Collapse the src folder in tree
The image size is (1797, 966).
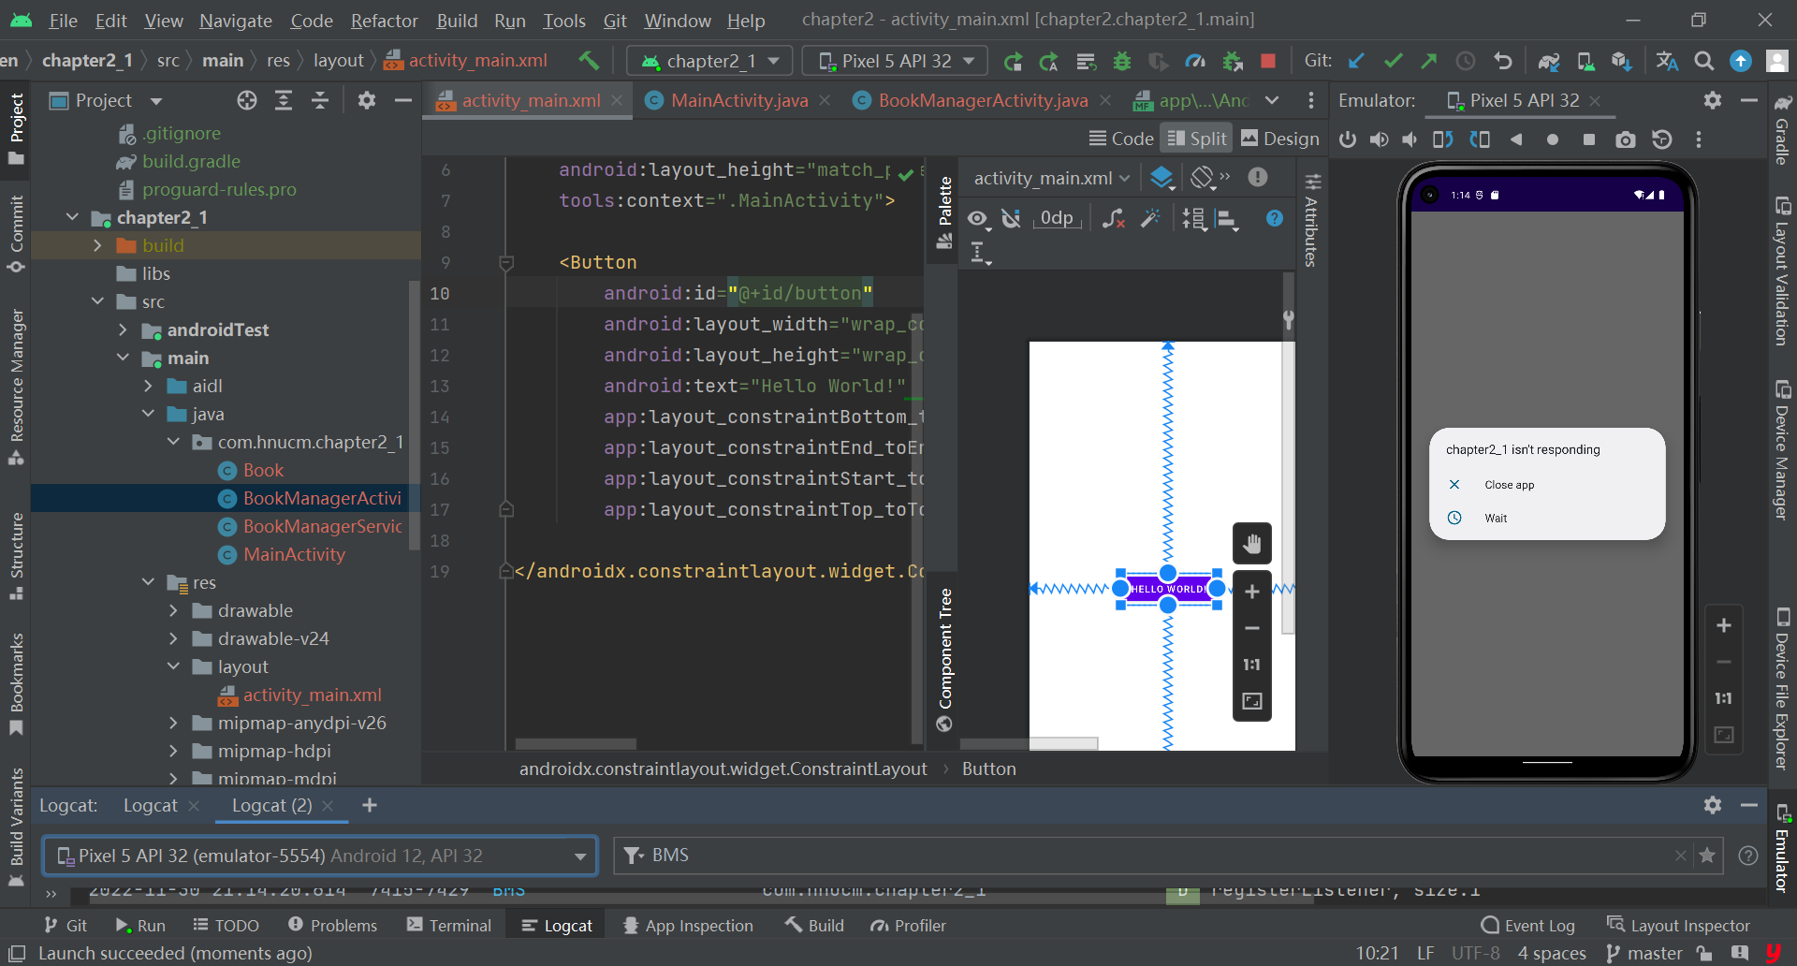point(97,301)
